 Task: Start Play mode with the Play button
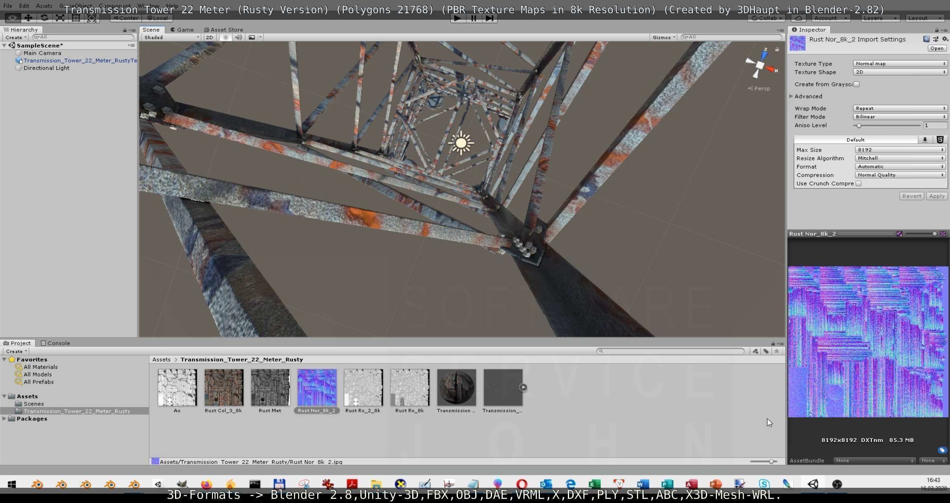click(457, 18)
